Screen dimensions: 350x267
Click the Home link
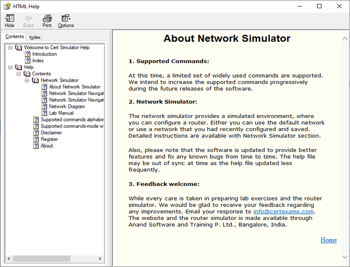click(x=329, y=240)
